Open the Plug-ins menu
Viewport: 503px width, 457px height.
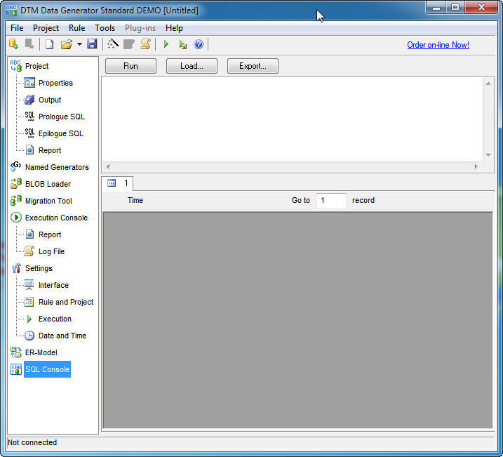click(x=140, y=28)
